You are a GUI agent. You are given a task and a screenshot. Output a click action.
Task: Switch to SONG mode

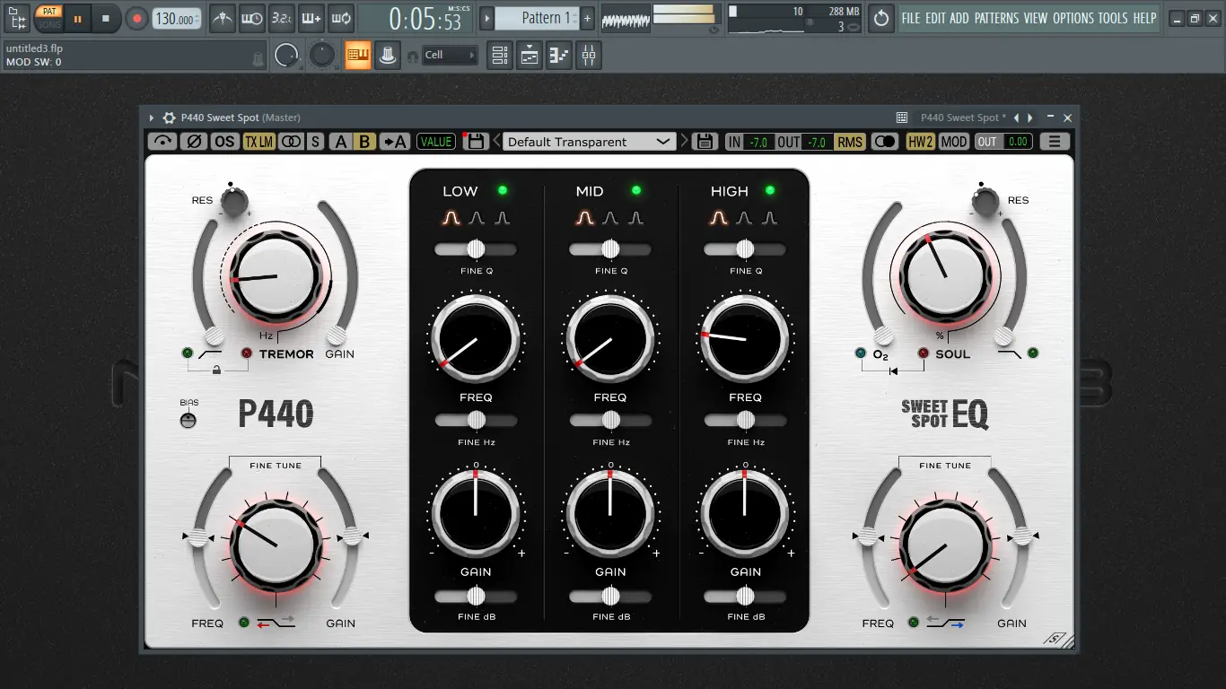click(x=49, y=24)
